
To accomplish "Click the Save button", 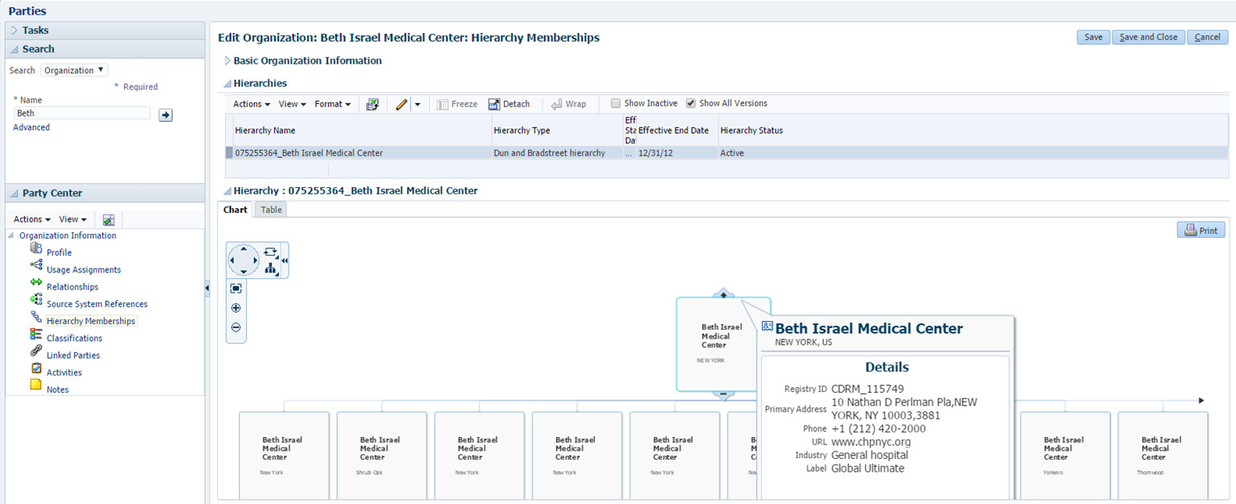I will coord(1093,37).
